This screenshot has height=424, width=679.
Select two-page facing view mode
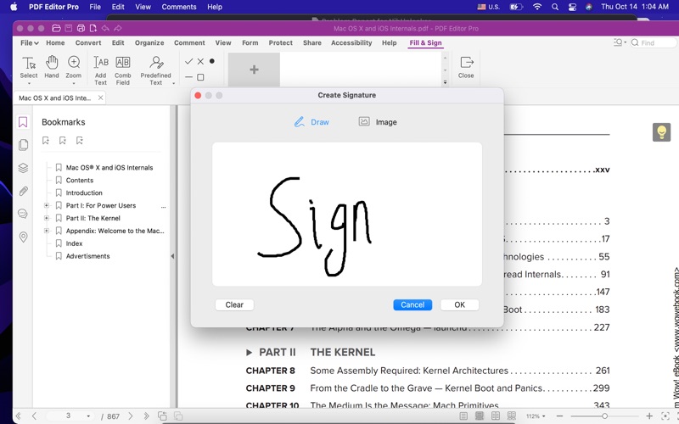(x=496, y=416)
